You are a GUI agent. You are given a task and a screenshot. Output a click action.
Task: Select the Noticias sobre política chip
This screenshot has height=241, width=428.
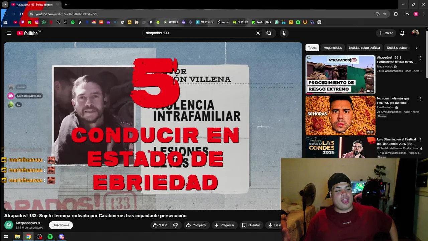point(364,48)
